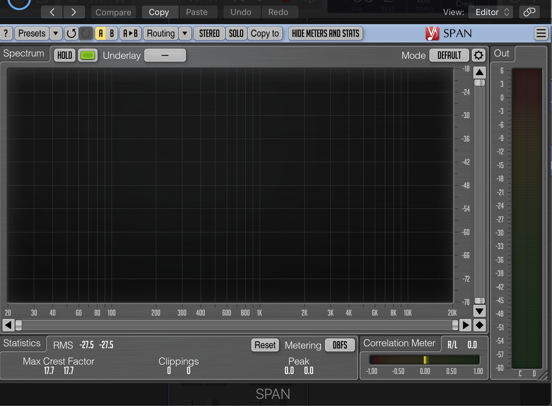552x406 pixels.
Task: Click the RMS label in Statistics
Action: point(63,345)
